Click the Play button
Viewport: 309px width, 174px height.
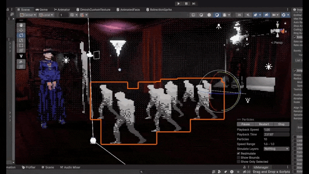point(179,3)
